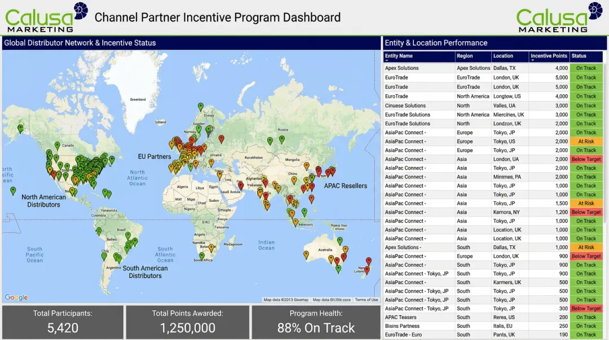609x340 pixels.
Task: Click the Total Points Awarded 1,250,000 card
Action: coord(188,322)
